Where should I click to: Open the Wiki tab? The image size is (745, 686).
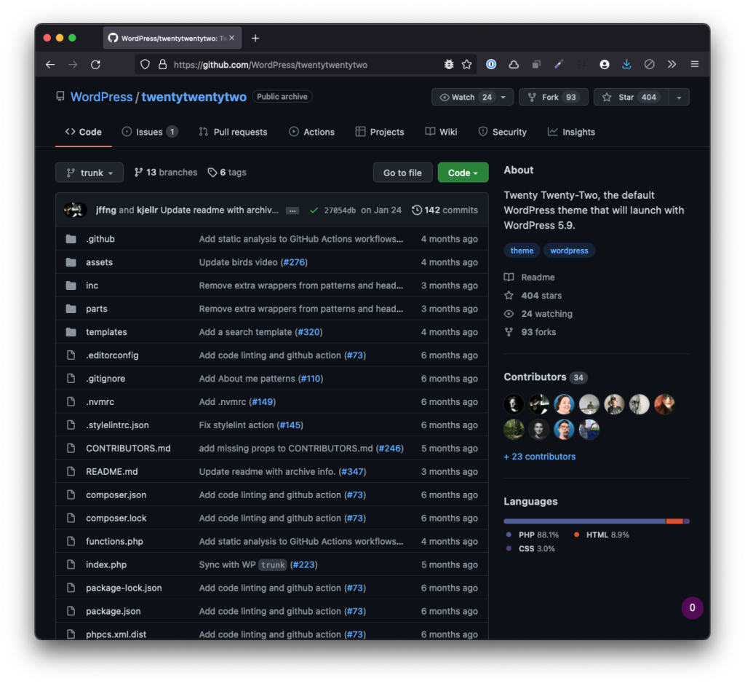(441, 132)
